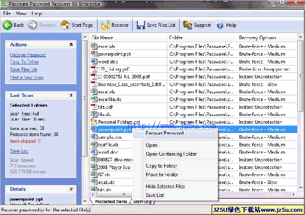305x215 pixels.
Task: Switch to the Scan Log tab
Action: click(142, 202)
